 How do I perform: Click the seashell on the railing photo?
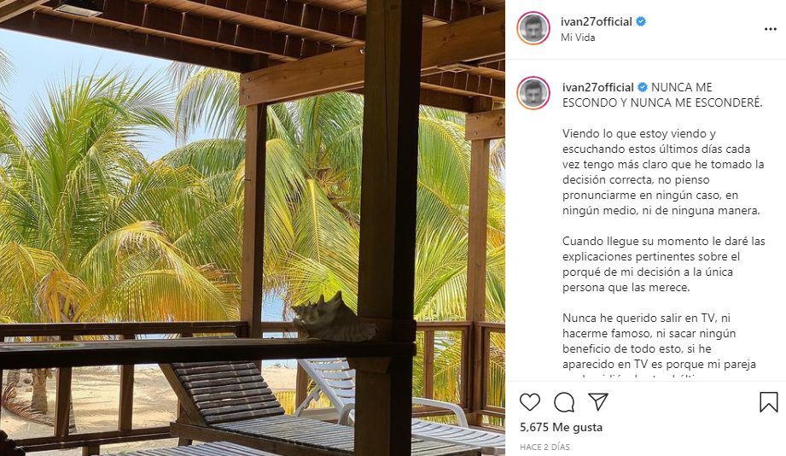pyautogui.click(x=334, y=318)
